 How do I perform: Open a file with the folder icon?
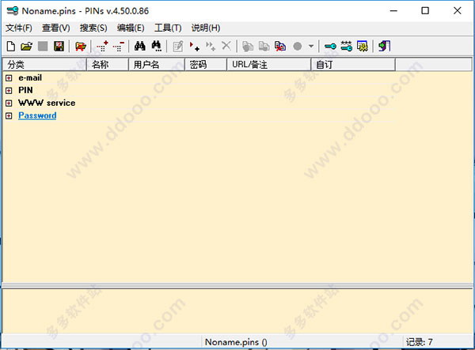[27, 47]
